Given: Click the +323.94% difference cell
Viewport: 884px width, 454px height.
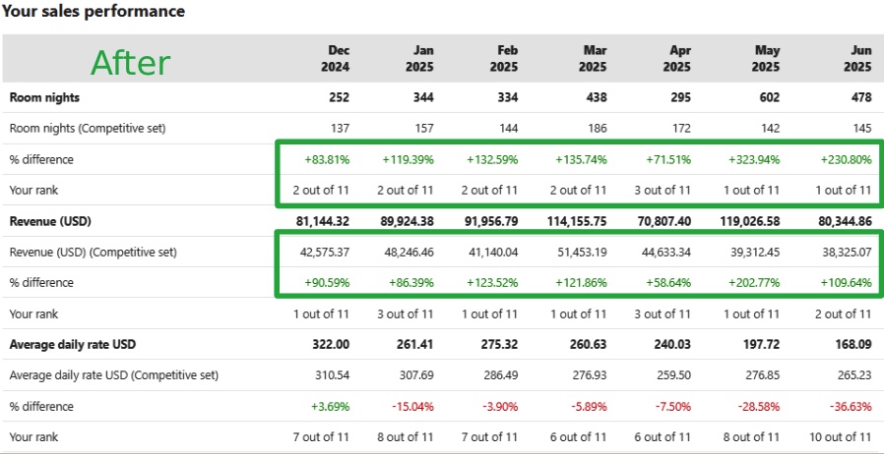Looking at the screenshot, I should 752,159.
